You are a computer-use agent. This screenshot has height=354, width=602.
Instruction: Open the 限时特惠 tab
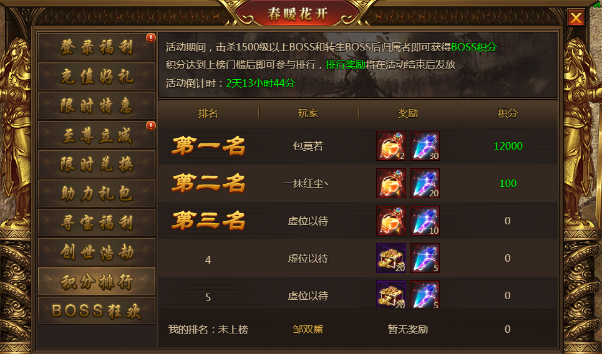tap(96, 105)
